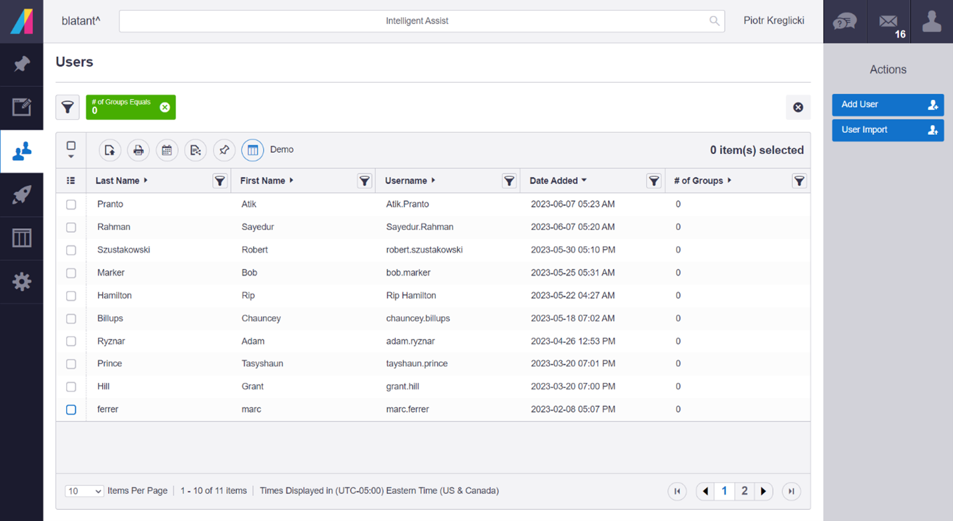Viewport: 953px width, 521px height.
Task: Open the rocket launch sidebar icon
Action: [21, 195]
